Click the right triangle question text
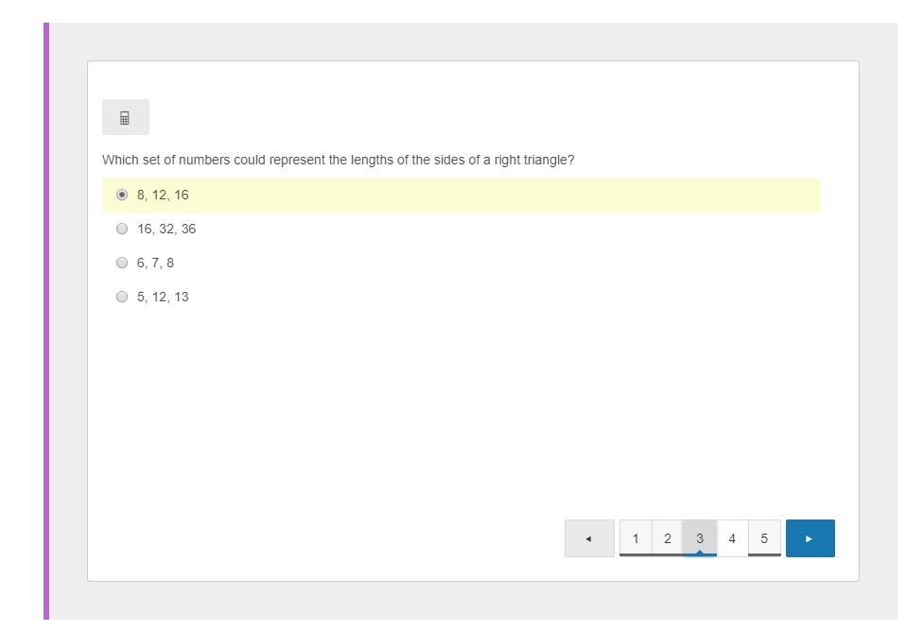The image size is (906, 630). (x=338, y=160)
